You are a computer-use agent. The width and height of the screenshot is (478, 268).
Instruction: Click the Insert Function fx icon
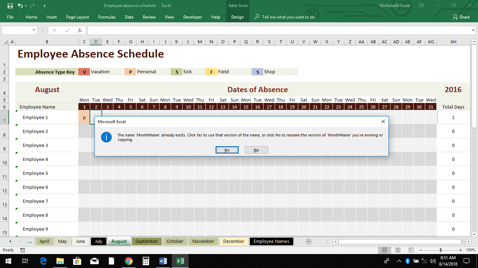point(80,30)
